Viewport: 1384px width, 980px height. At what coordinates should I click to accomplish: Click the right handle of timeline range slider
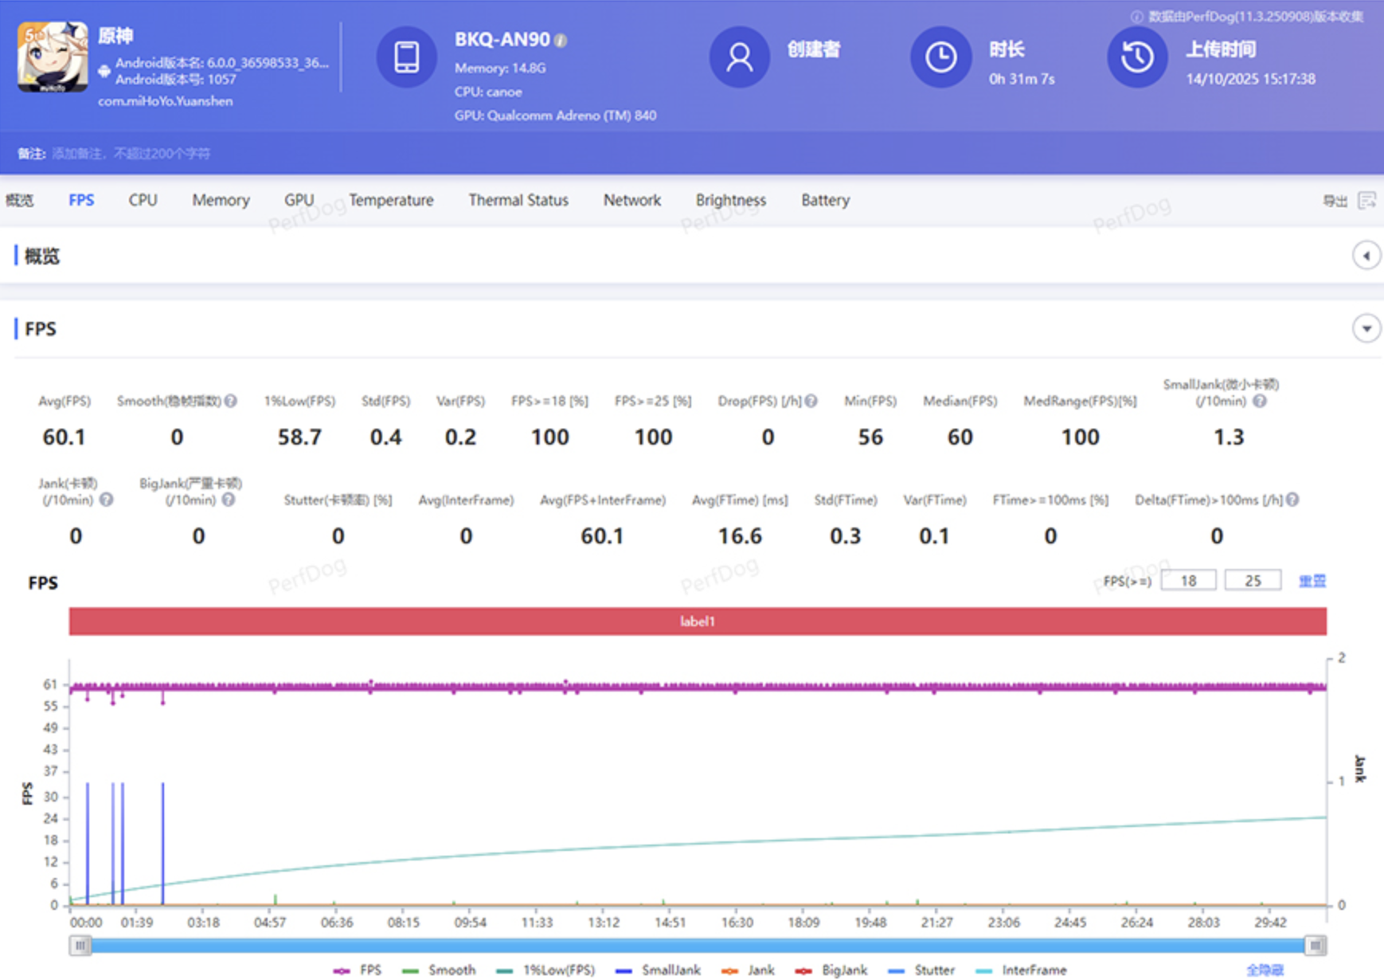coord(1316,946)
